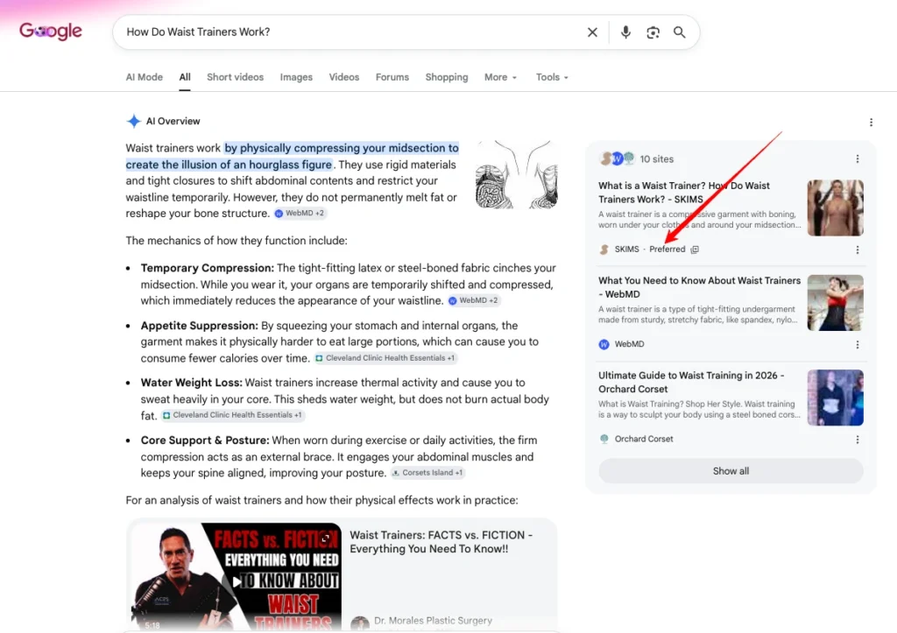Start voice search with microphone icon
The image size is (897, 633).
[x=625, y=32]
